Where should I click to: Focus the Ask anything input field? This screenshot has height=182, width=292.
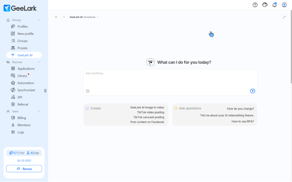coord(170,78)
